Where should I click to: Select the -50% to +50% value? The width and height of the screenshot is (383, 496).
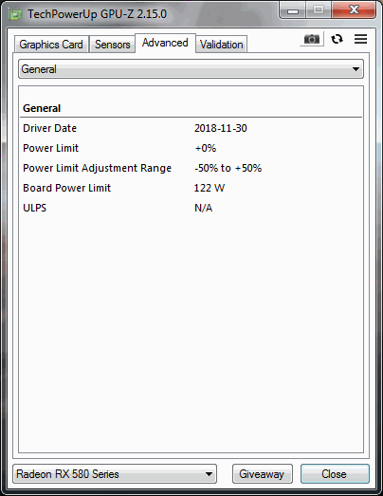point(228,168)
